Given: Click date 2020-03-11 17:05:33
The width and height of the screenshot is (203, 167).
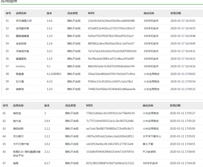Looking at the screenshot, I should click(183, 89).
